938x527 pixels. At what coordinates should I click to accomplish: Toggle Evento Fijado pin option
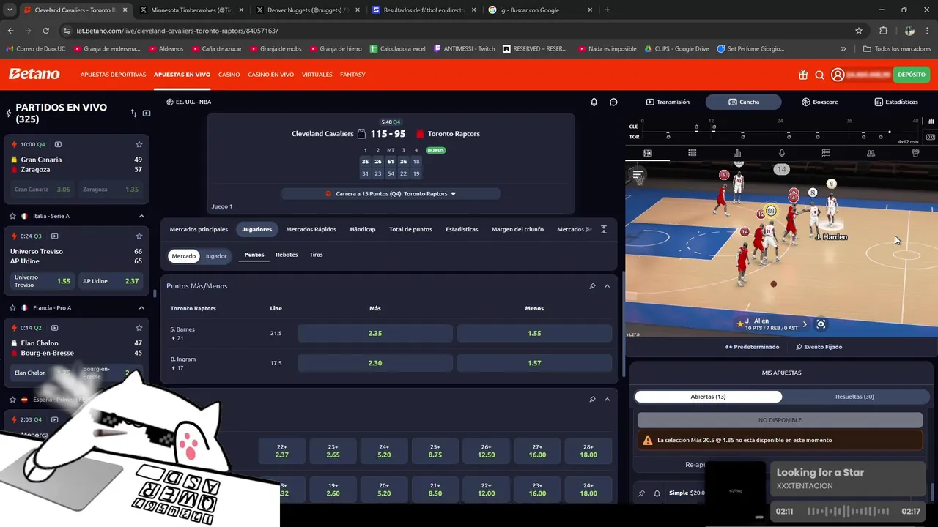click(x=819, y=347)
